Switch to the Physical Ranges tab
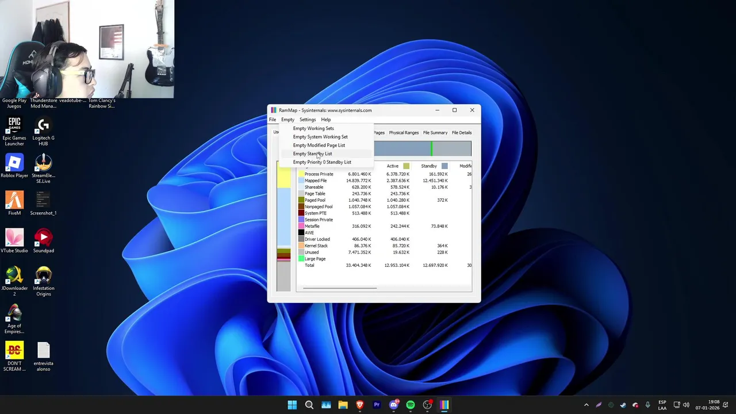The height and width of the screenshot is (414, 736). tap(404, 133)
